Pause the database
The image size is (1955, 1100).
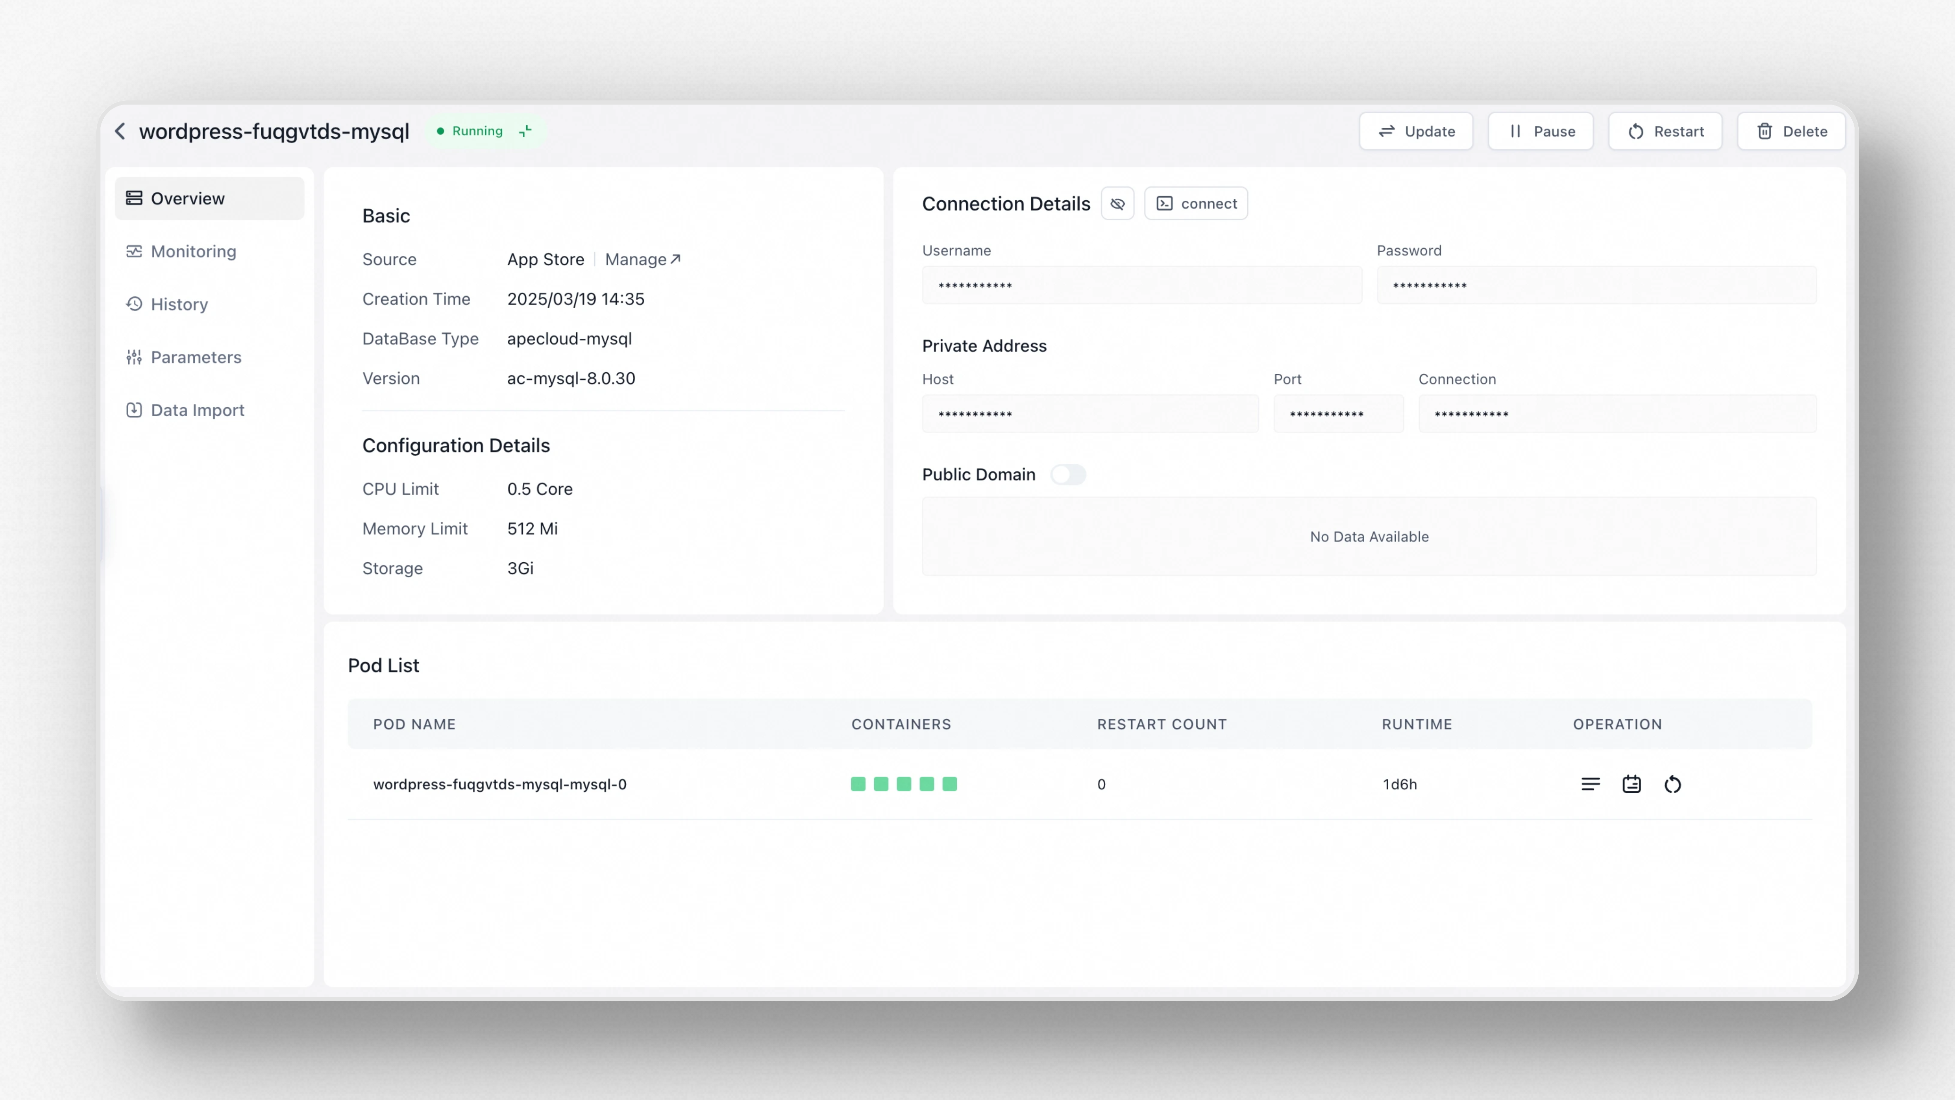[x=1541, y=131]
